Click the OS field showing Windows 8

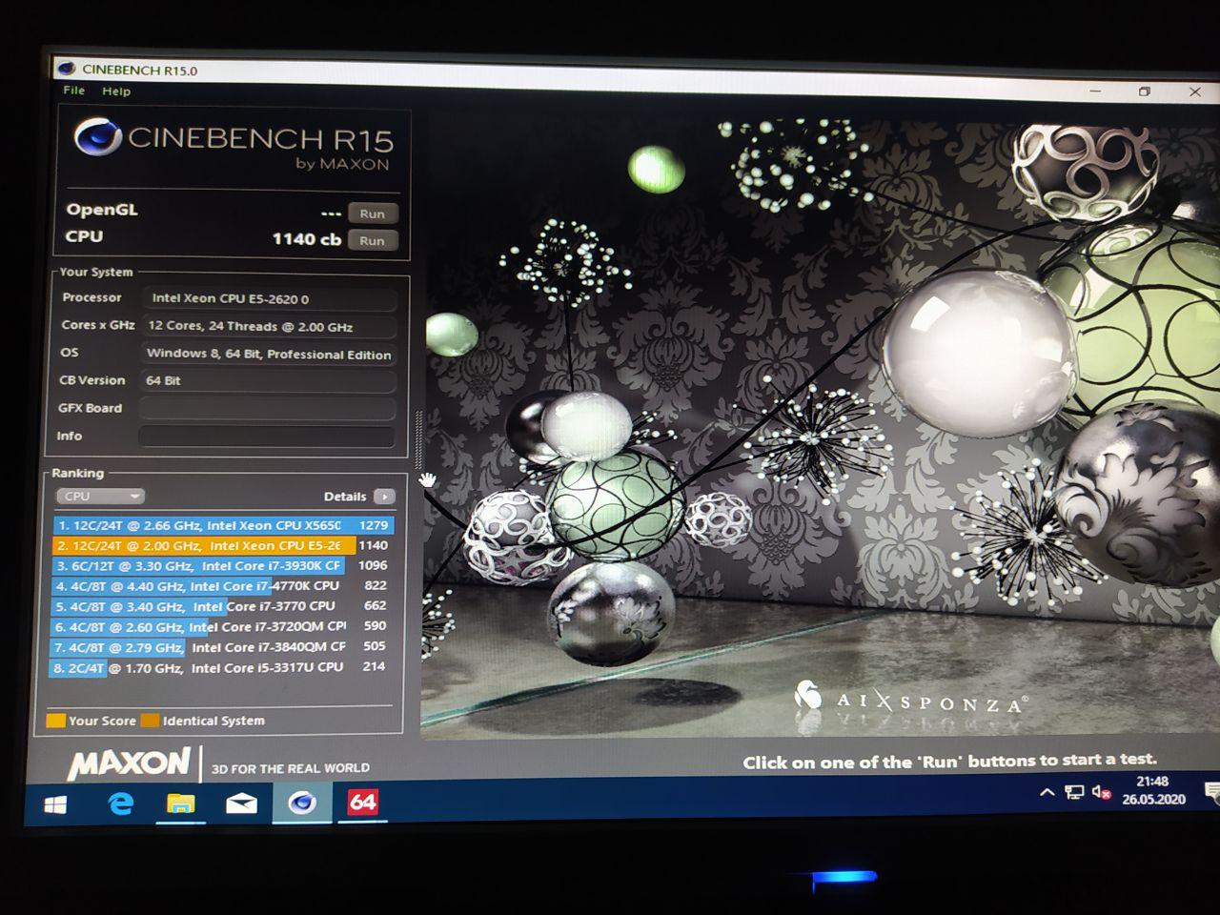pyautogui.click(x=269, y=354)
